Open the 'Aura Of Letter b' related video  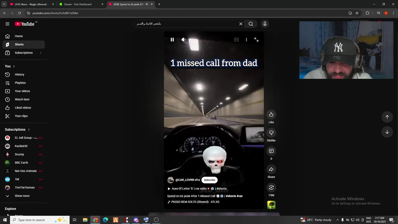(x=197, y=189)
